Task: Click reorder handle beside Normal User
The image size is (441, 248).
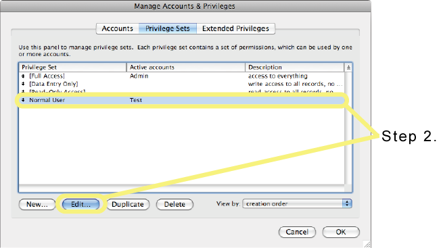Action: pos(23,100)
